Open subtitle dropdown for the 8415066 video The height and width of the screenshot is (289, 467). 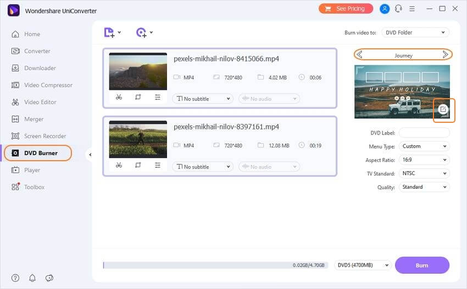pyautogui.click(x=203, y=99)
